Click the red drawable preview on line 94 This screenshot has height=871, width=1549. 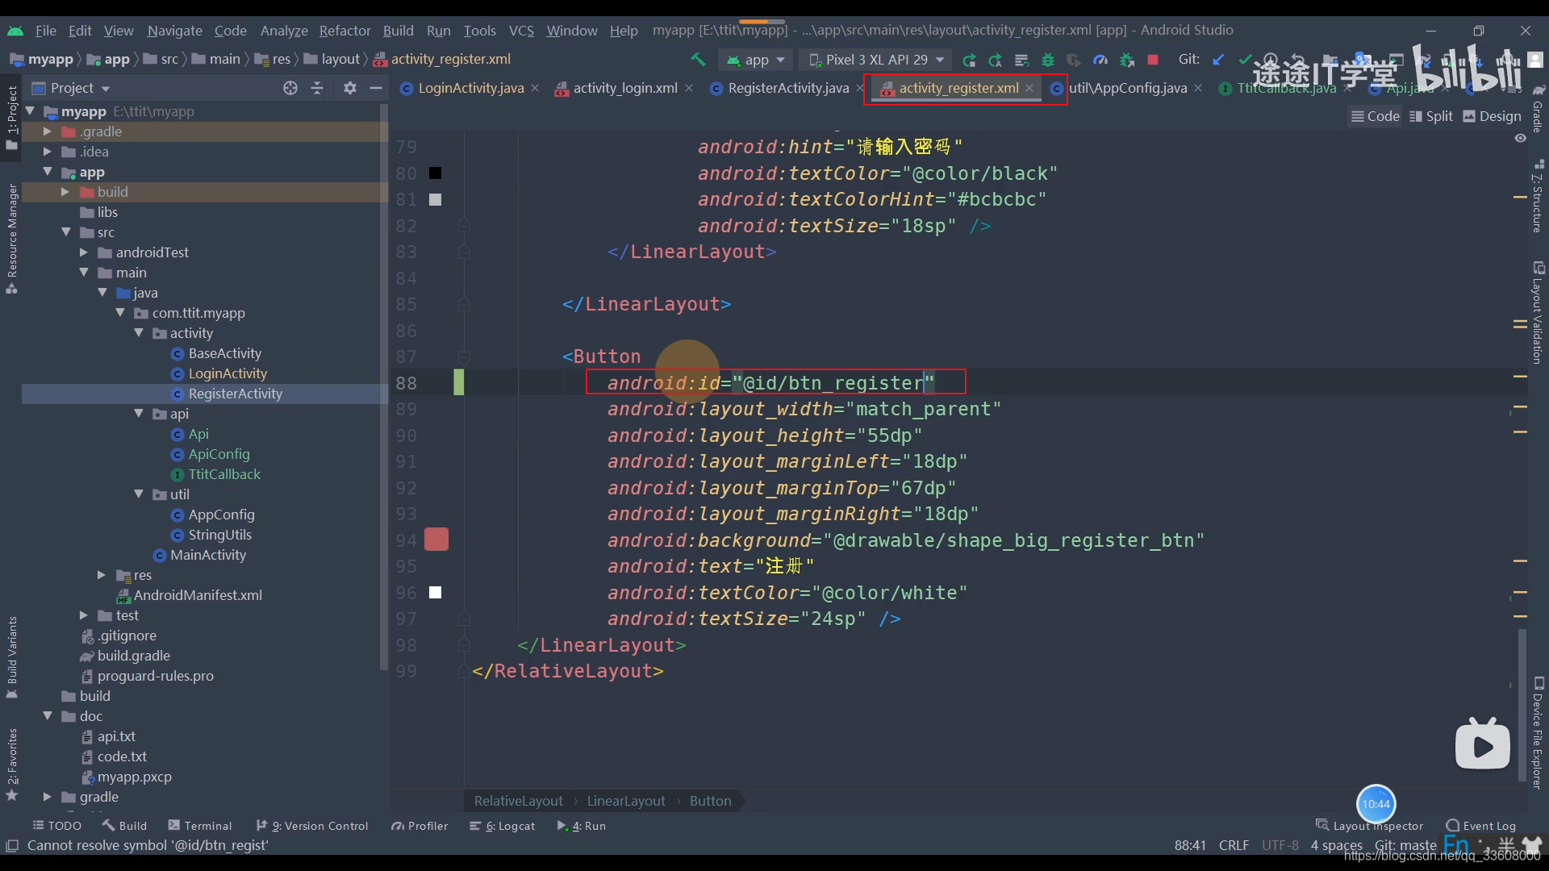pyautogui.click(x=436, y=540)
